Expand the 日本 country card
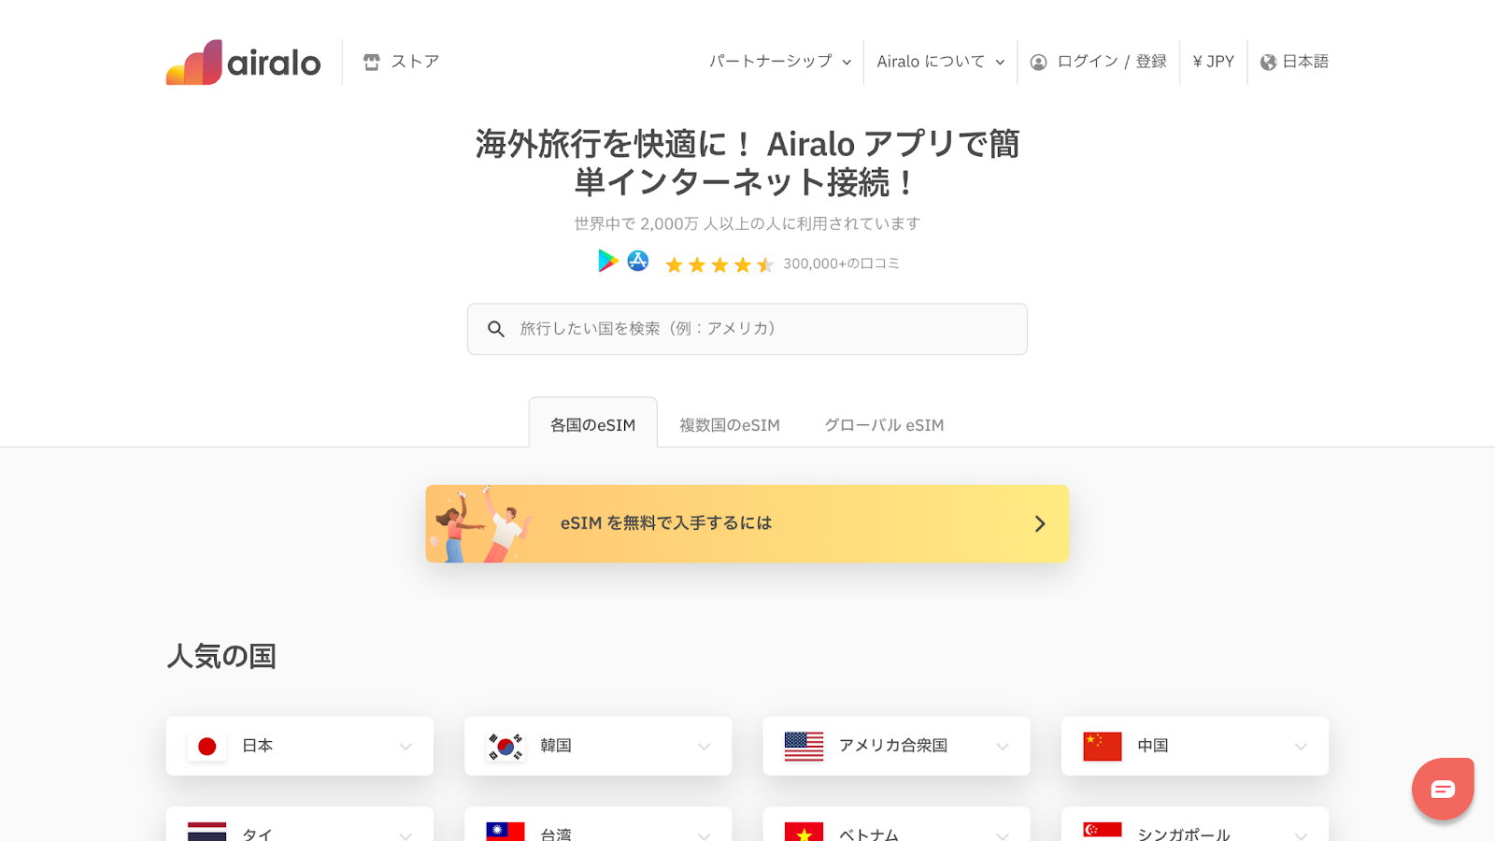This screenshot has height=841, width=1495. coord(300,746)
